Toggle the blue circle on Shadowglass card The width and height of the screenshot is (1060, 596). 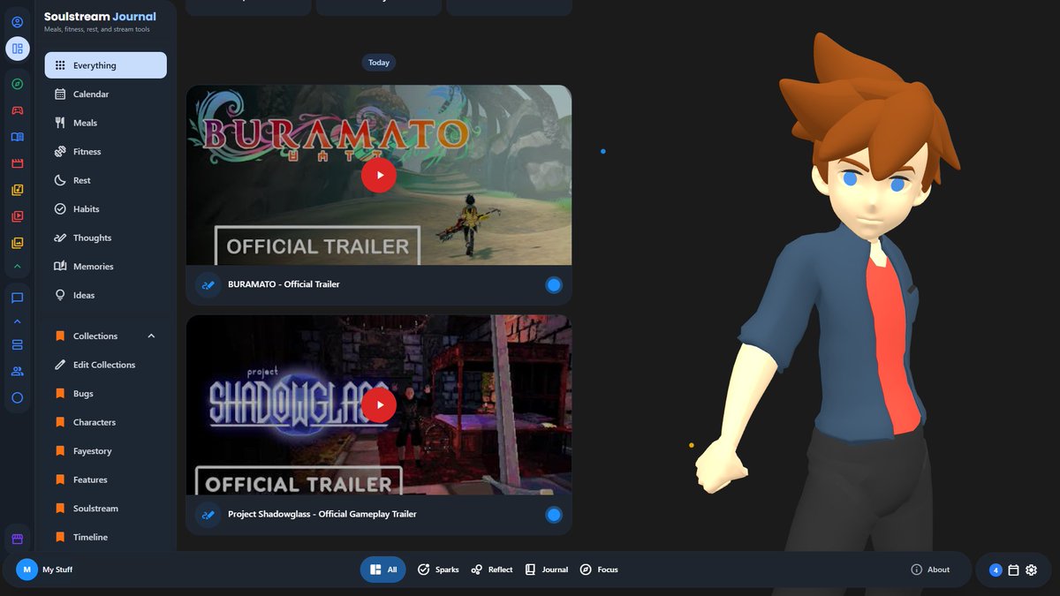tap(554, 514)
